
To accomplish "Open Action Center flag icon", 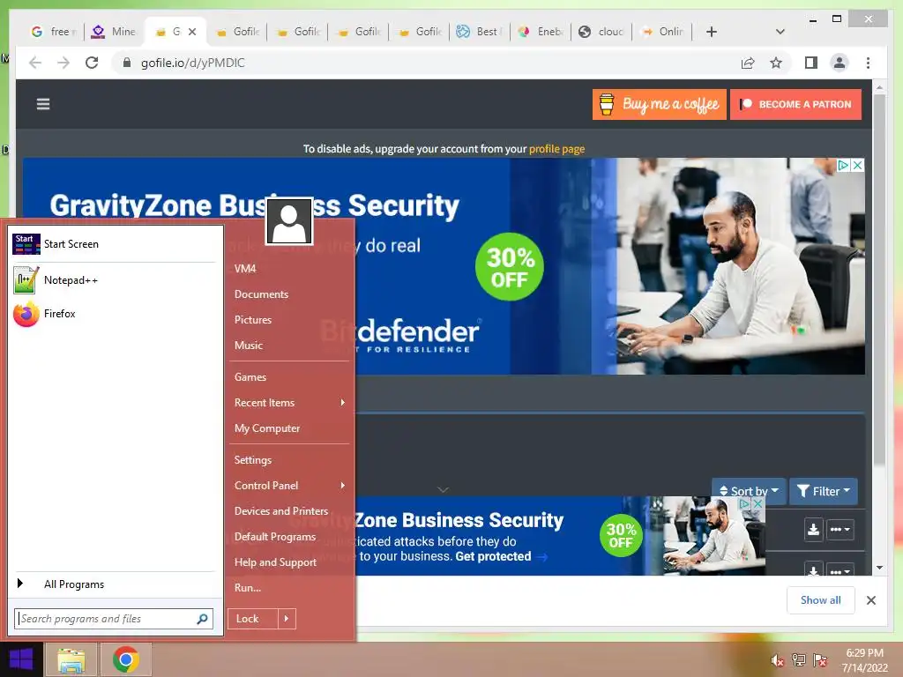I will (820, 660).
